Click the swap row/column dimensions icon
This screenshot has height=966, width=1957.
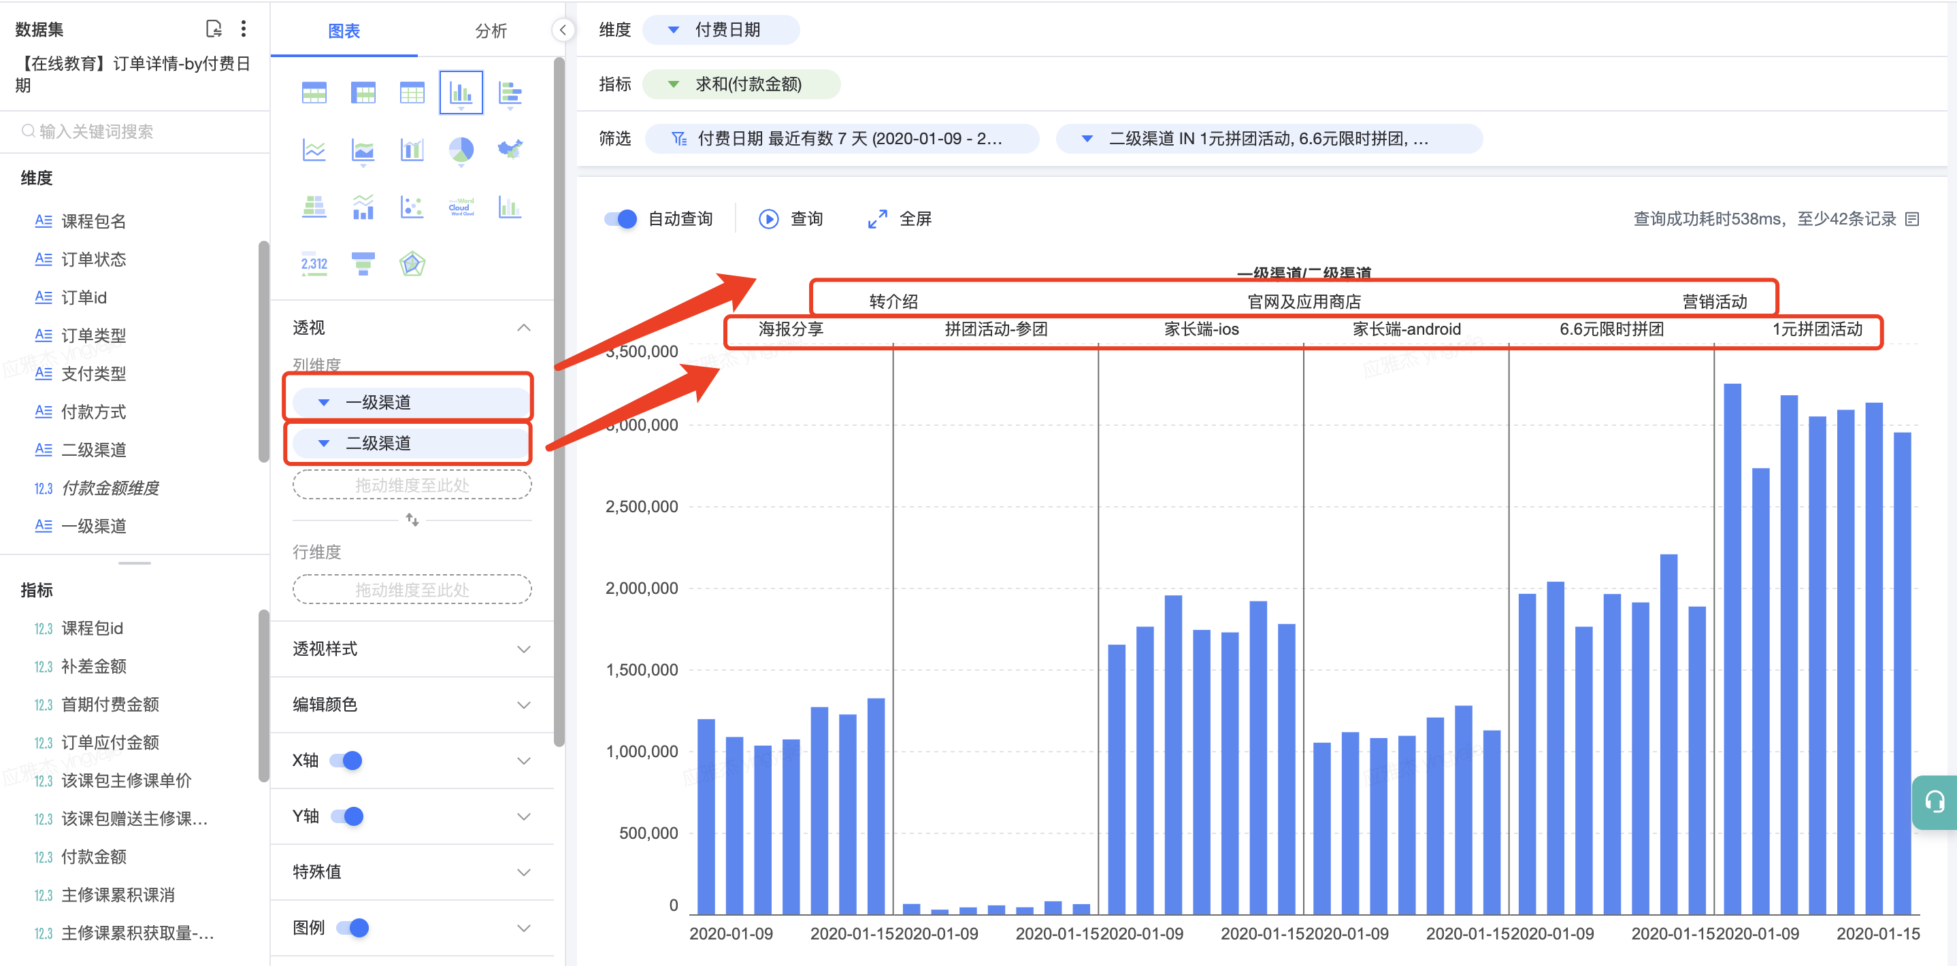[x=412, y=520]
